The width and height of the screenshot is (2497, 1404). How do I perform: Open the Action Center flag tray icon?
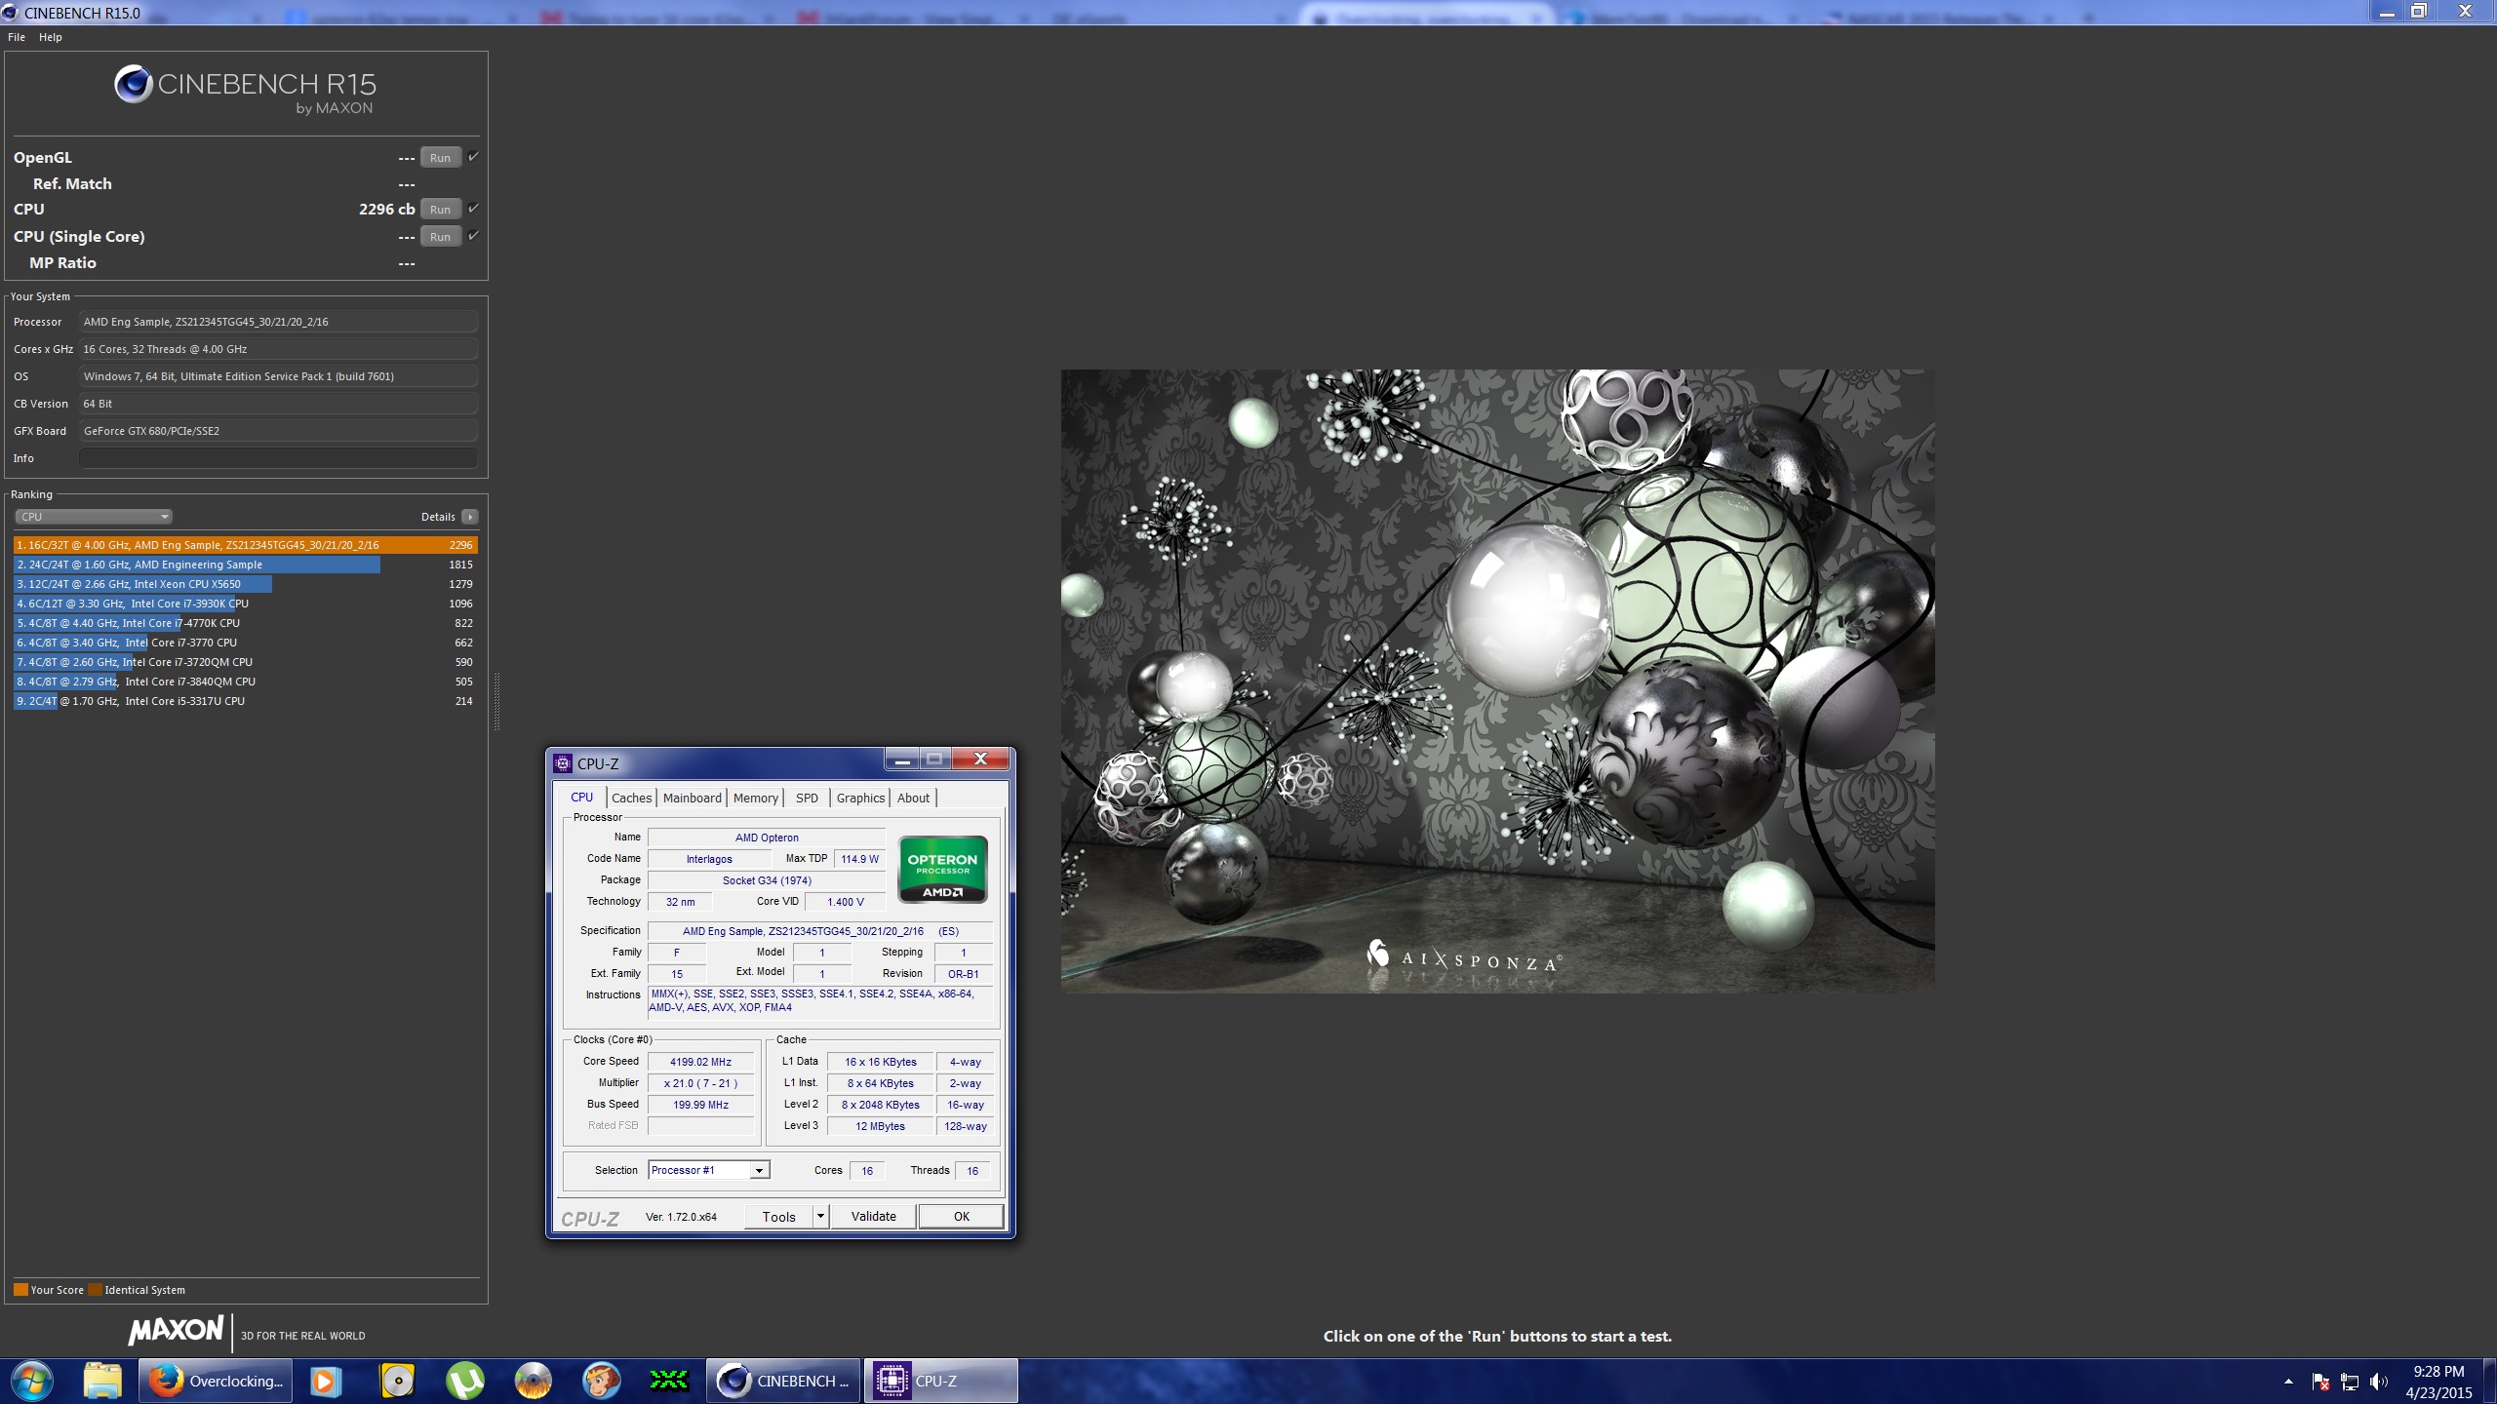tap(2320, 1382)
